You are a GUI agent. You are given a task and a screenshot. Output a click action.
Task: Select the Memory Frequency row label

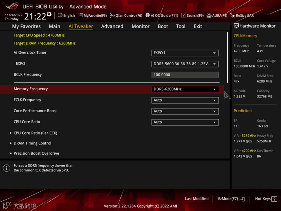31,89
